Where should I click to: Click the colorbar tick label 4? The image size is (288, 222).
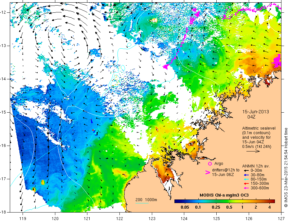point(269,207)
